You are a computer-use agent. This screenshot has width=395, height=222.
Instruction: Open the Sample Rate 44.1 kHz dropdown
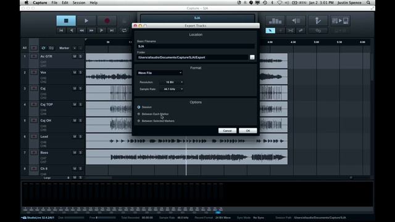(x=172, y=89)
